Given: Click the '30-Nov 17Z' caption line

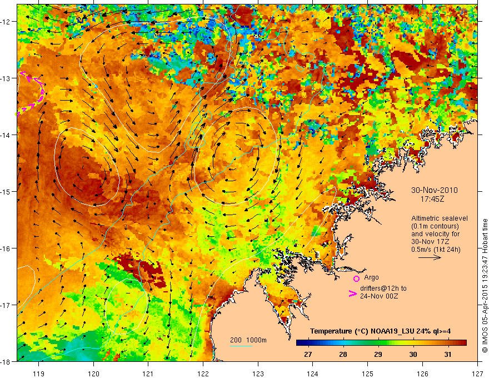Looking at the screenshot, I should tap(429, 242).
